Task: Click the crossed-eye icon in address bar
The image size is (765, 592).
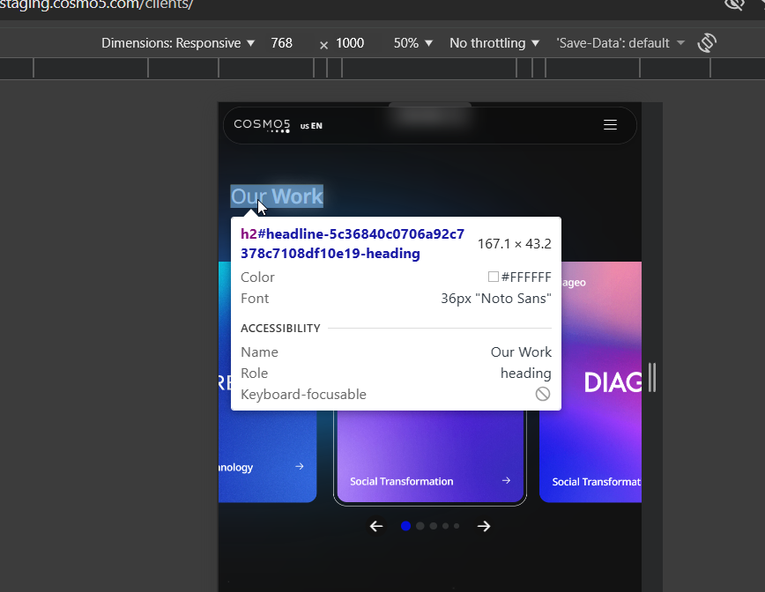Action: [x=734, y=4]
